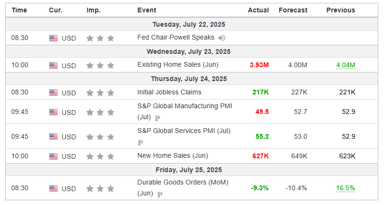Click the Actual column header

coord(259,10)
